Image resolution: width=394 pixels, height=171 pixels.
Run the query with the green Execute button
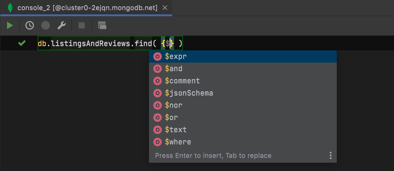coord(10,25)
